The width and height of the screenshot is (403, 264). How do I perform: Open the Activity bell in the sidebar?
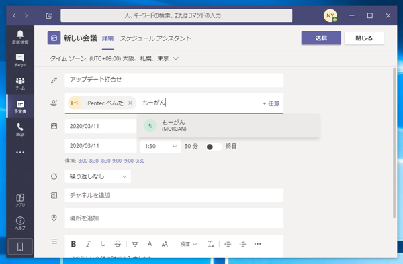click(20, 37)
